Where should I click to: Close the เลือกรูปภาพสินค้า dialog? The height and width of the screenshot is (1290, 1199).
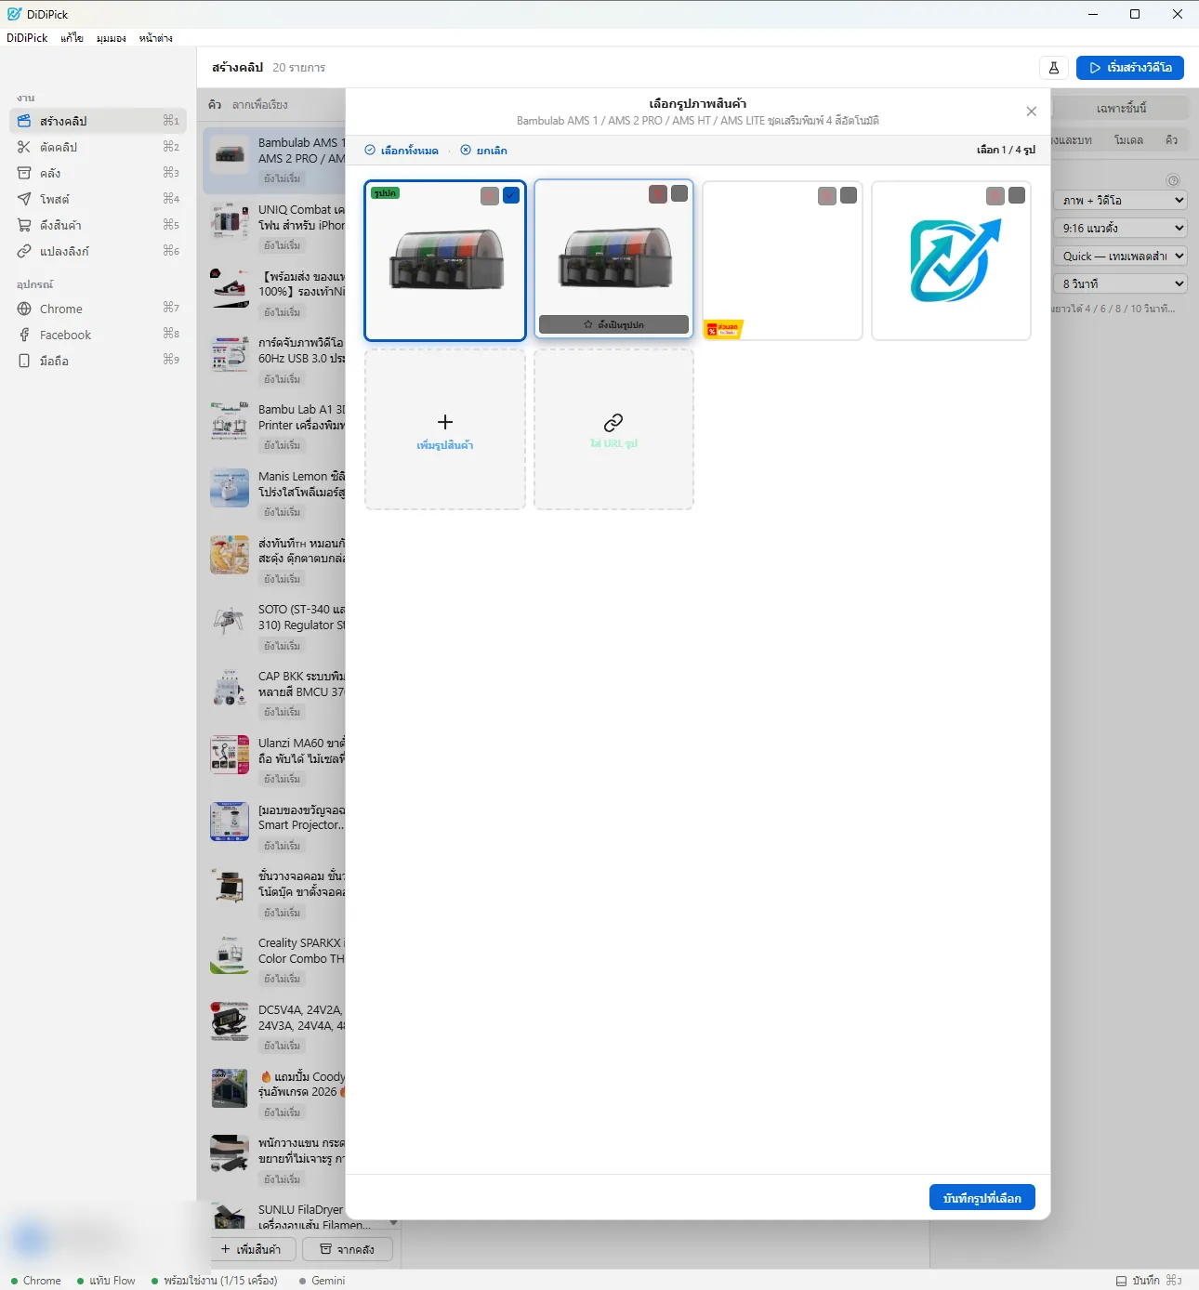tap(1031, 112)
